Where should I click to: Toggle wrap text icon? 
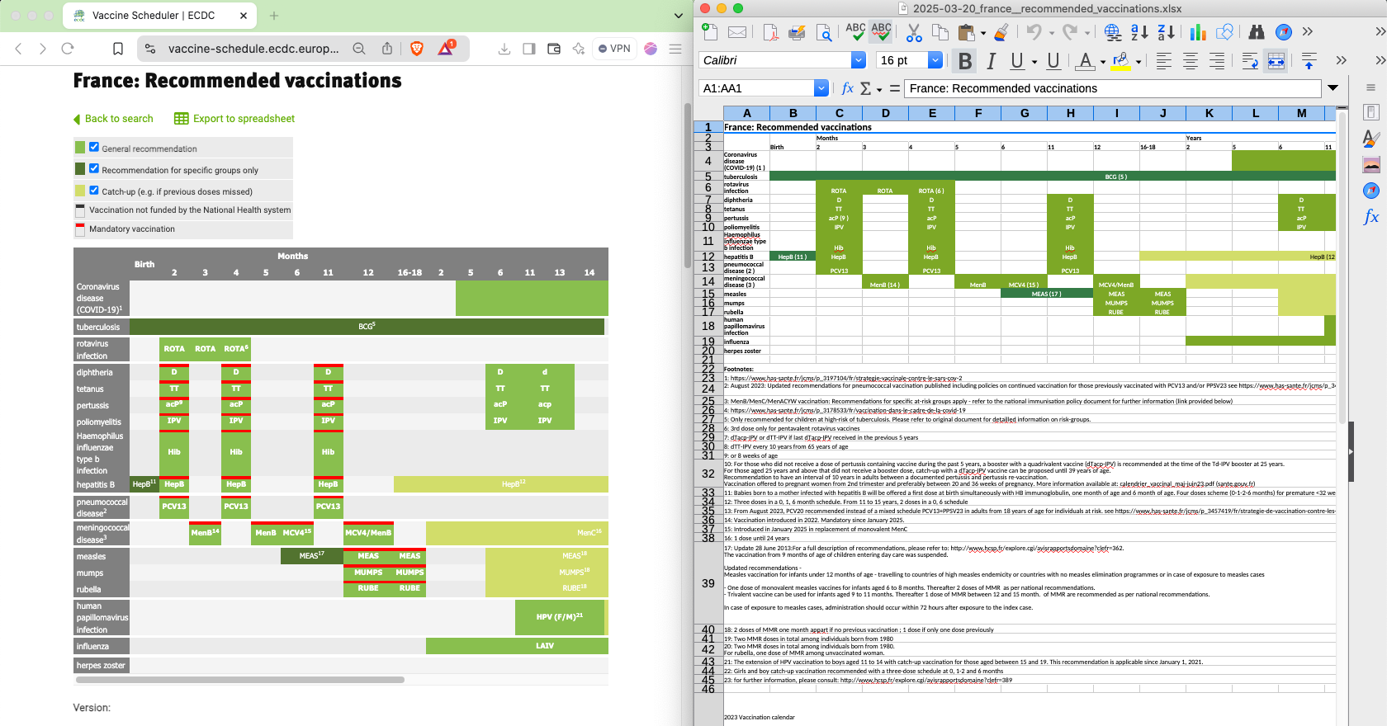pos(1250,60)
